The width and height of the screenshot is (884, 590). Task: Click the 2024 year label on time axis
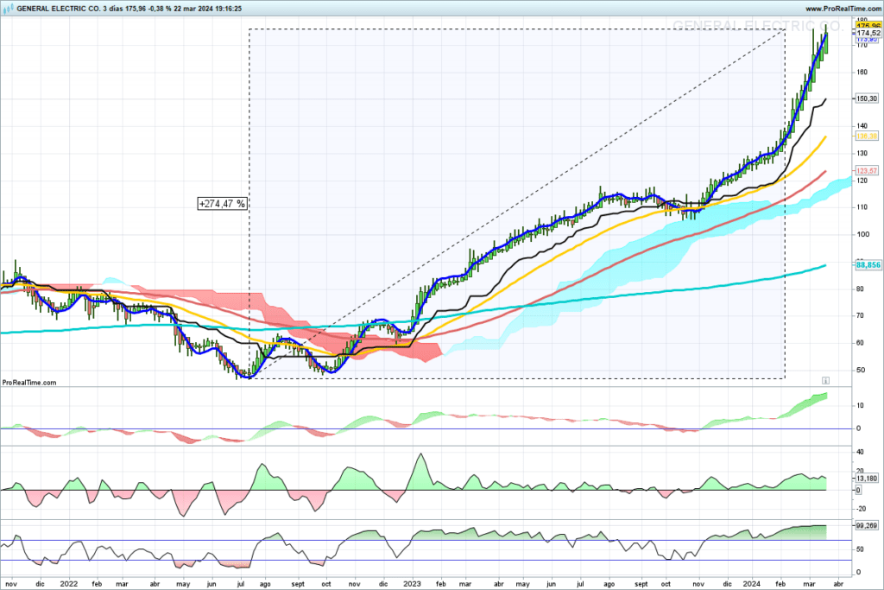[x=752, y=584]
